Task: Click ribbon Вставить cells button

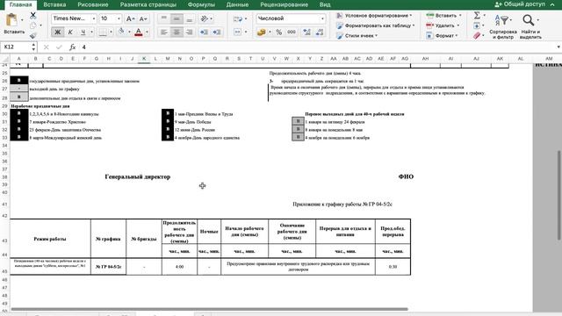Action: pyautogui.click(x=443, y=16)
